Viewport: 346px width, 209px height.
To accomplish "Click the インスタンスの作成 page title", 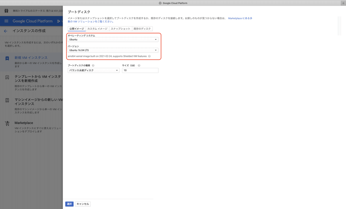I will point(29,31).
